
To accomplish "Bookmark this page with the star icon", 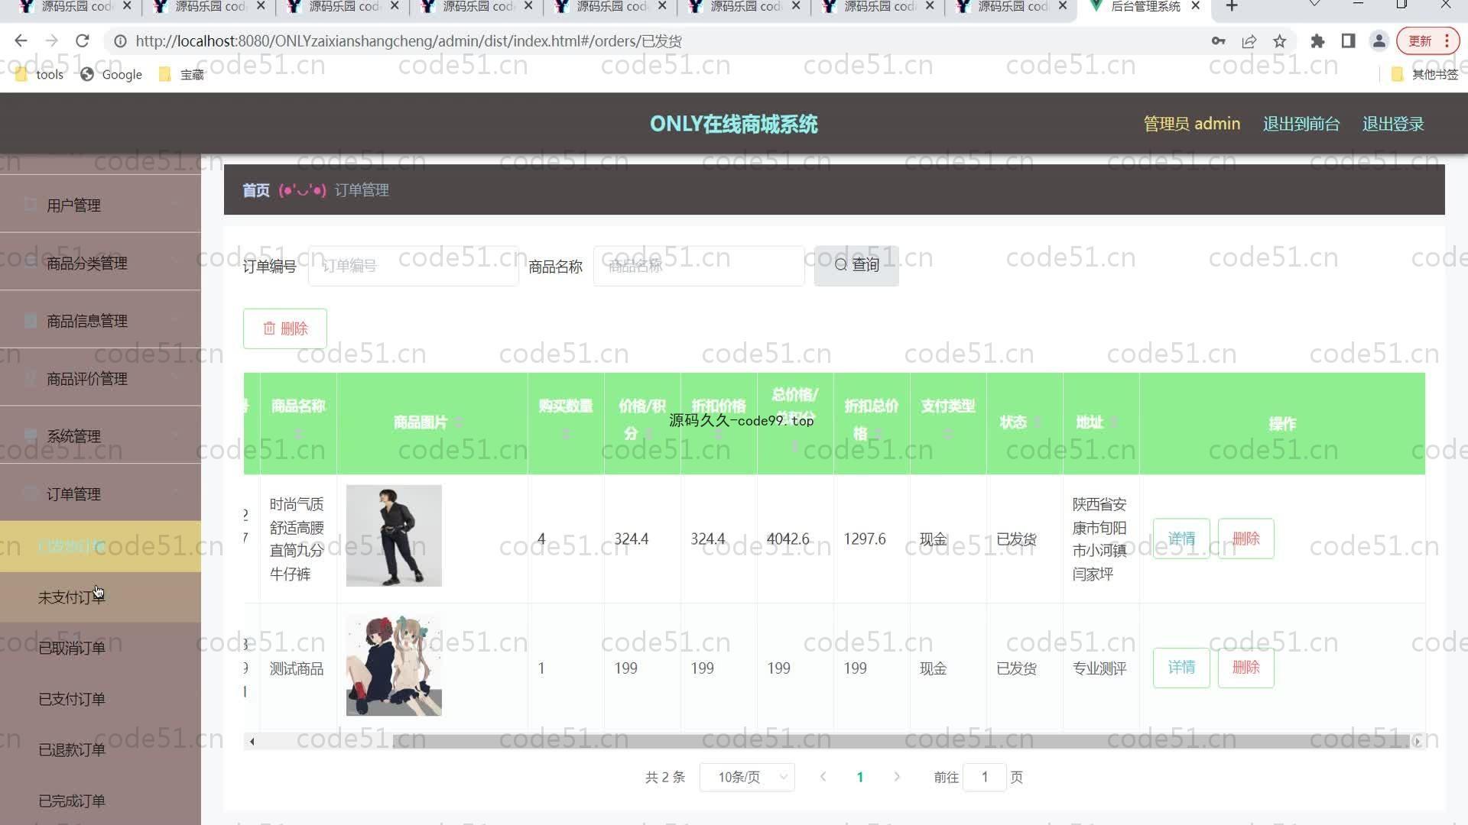I will (1280, 41).
